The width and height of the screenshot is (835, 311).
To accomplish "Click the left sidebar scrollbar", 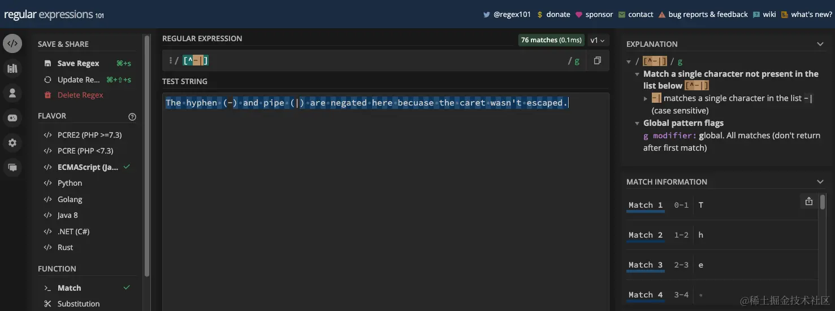I will (x=147, y=155).
